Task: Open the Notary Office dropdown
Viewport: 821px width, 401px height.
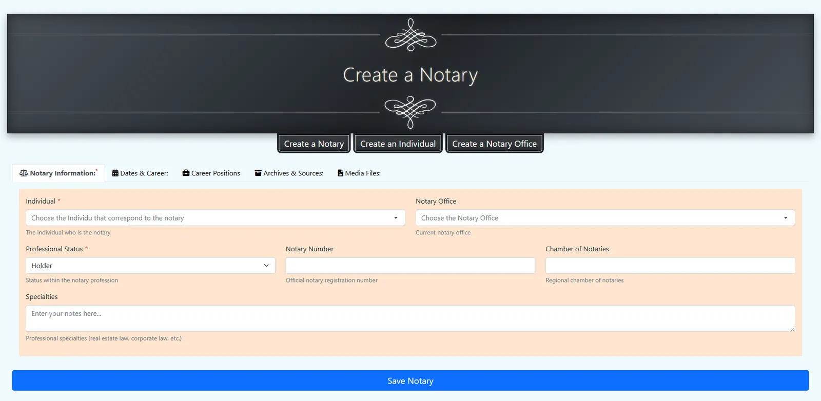Action: point(605,218)
